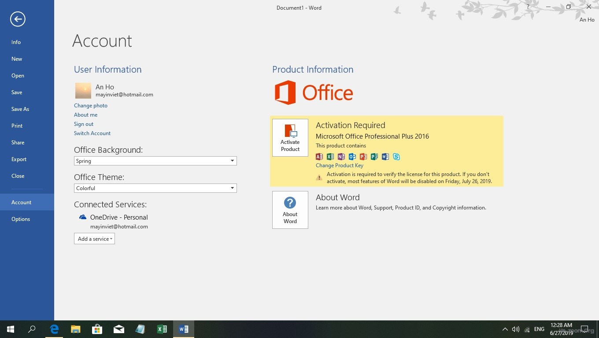The width and height of the screenshot is (599, 338).
Task: Open the Mail app from the taskbar
Action: 118,329
